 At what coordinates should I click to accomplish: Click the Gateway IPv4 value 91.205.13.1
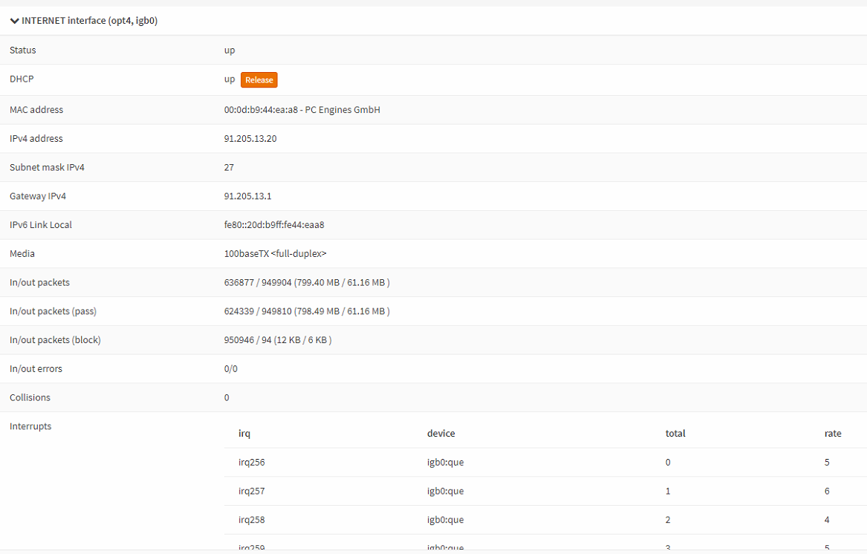[x=246, y=197]
